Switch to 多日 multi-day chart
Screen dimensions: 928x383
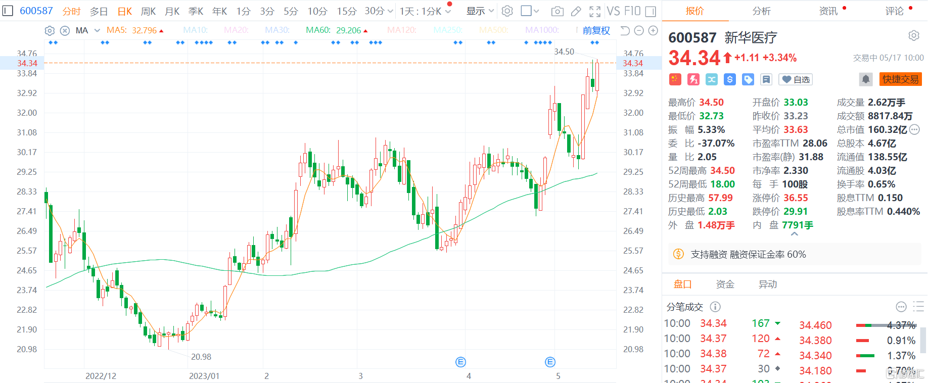pos(99,11)
